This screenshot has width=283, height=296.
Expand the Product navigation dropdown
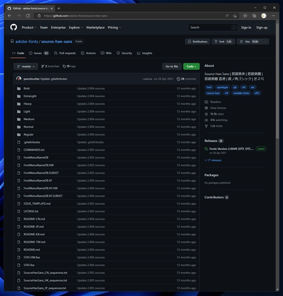(x=29, y=27)
